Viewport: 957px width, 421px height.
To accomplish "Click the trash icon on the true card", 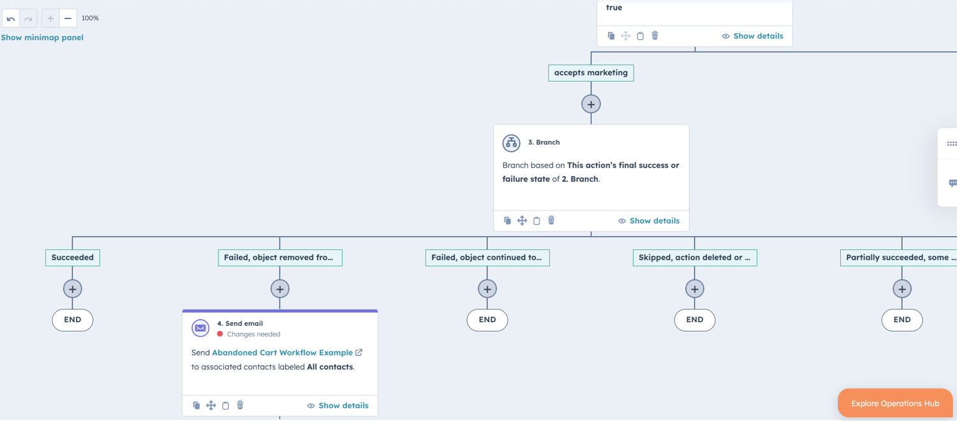I will coord(655,36).
